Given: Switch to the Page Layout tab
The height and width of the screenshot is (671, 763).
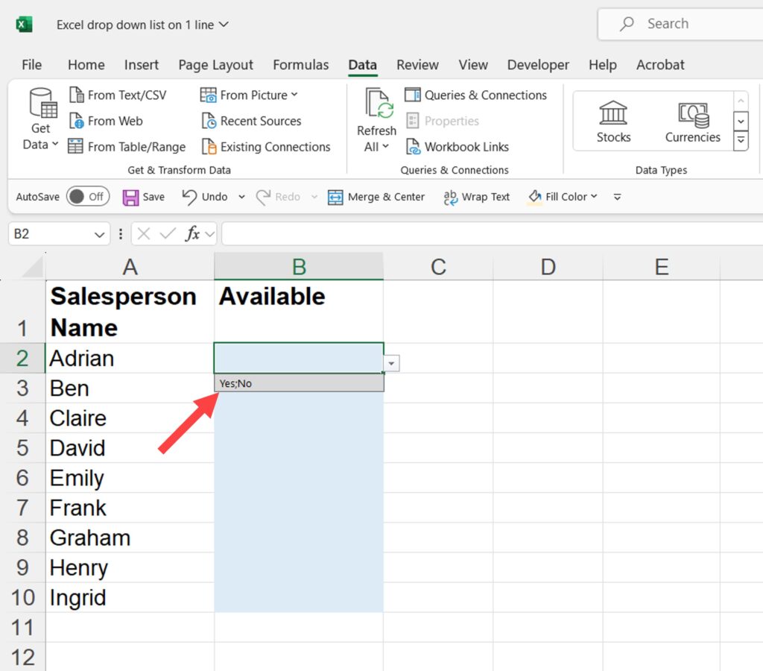Looking at the screenshot, I should click(215, 65).
